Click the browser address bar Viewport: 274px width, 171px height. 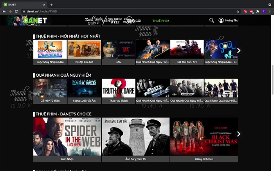pyautogui.click(x=117, y=11)
